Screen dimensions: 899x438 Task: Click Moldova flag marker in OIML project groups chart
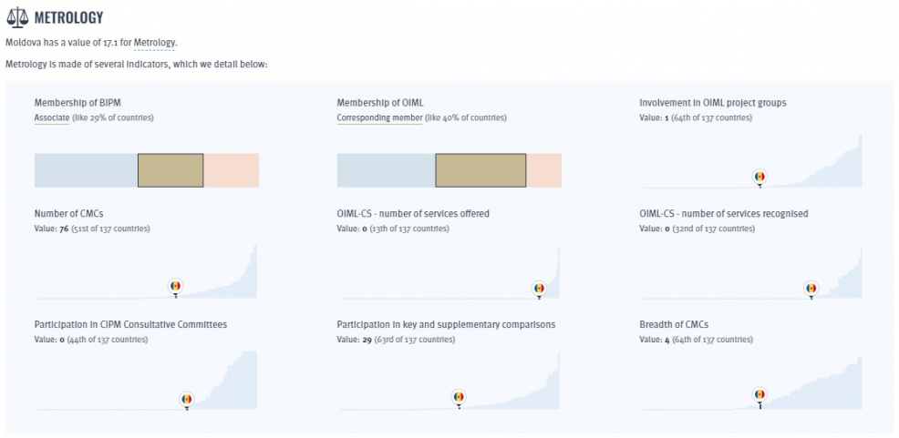tap(759, 177)
